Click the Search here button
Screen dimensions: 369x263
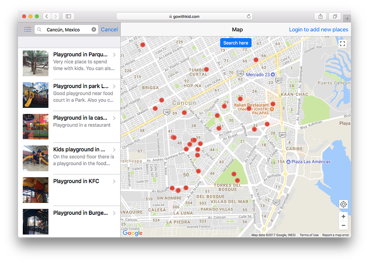(236, 43)
